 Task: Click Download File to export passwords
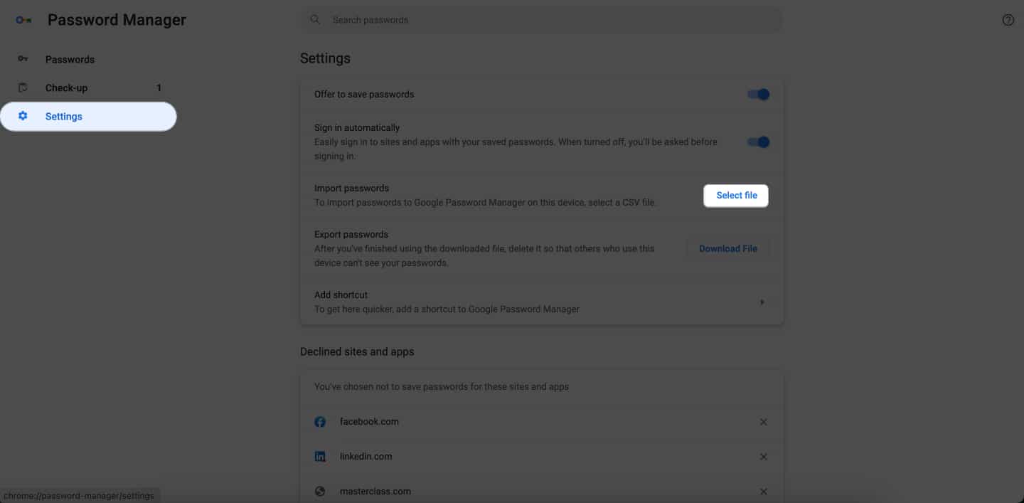tap(727, 249)
